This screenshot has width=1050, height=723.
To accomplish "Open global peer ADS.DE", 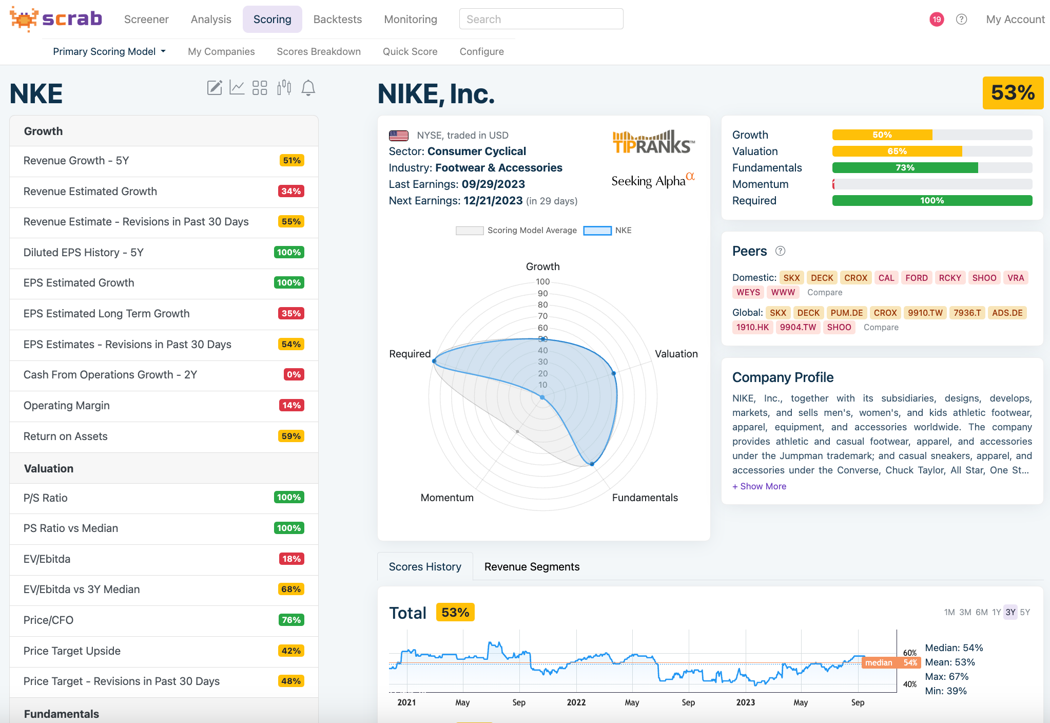I will (1007, 313).
